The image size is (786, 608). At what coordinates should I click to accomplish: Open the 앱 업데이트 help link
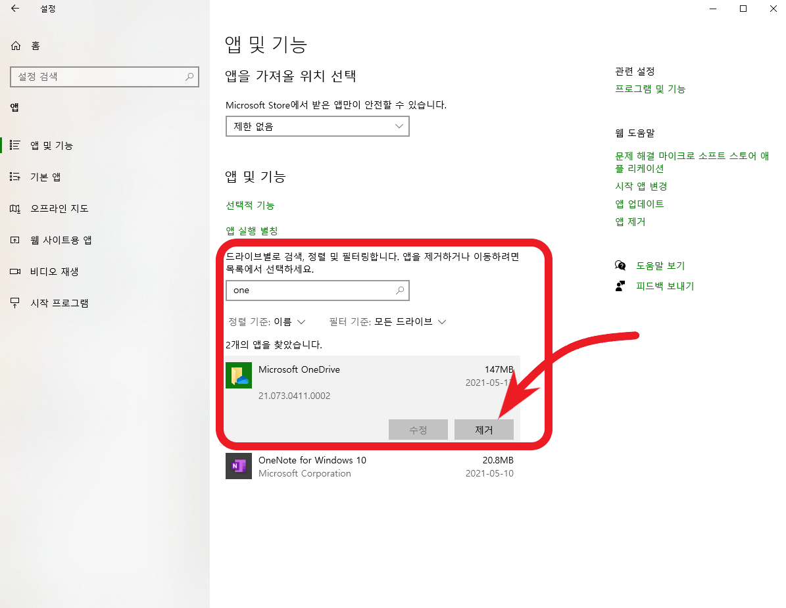coord(639,204)
